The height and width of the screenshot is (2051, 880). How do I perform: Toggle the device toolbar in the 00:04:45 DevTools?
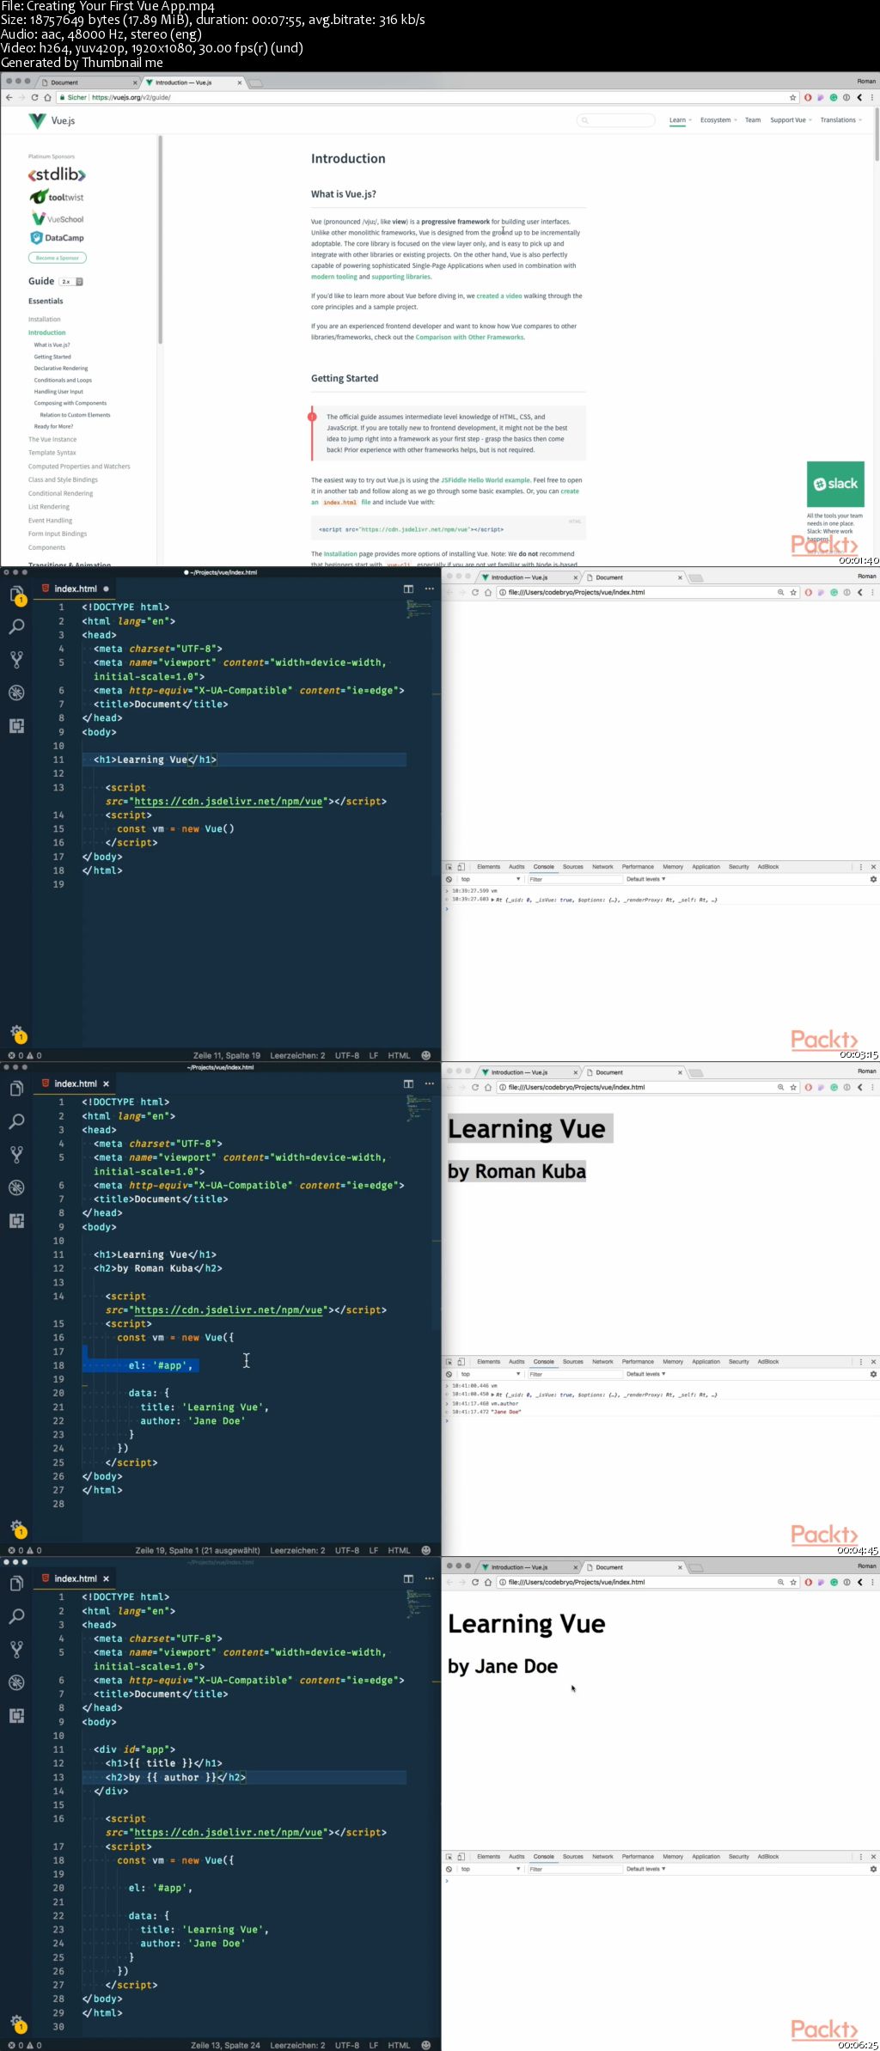tap(461, 1362)
